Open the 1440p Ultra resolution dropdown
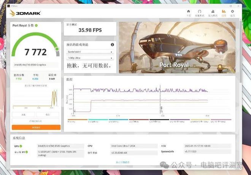Viewport: 251px width, 175px height. tap(90, 58)
